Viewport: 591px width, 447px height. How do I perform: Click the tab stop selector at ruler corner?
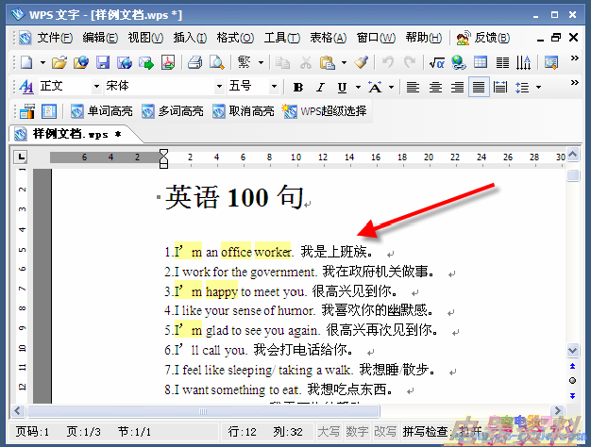click(x=21, y=157)
